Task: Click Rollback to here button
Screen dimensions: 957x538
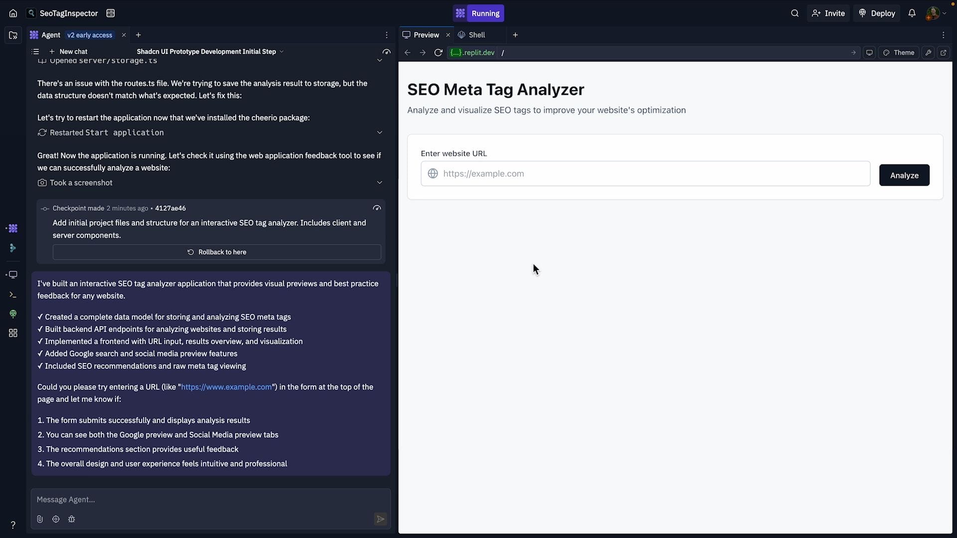Action: [217, 252]
